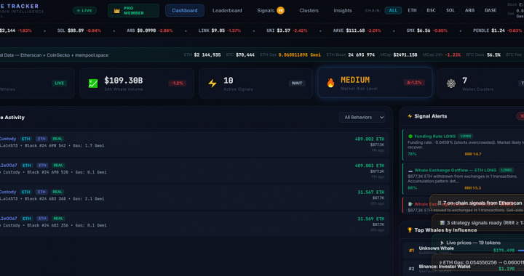Image resolution: width=524 pixels, height=276 pixels.
Task: Open the Leaderboard tab
Action: click(227, 11)
